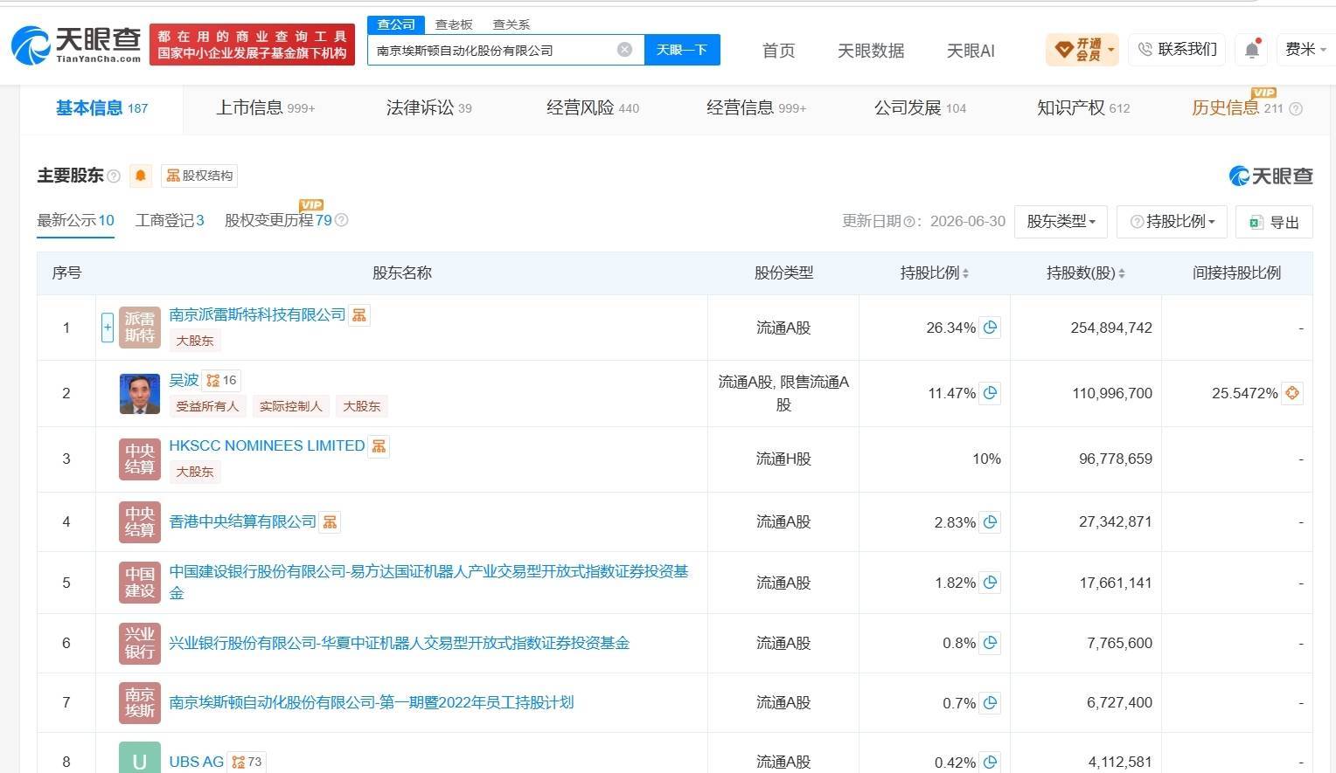This screenshot has height=773, width=1336.
Task: Switch to 上市信息 tab
Action: (265, 108)
